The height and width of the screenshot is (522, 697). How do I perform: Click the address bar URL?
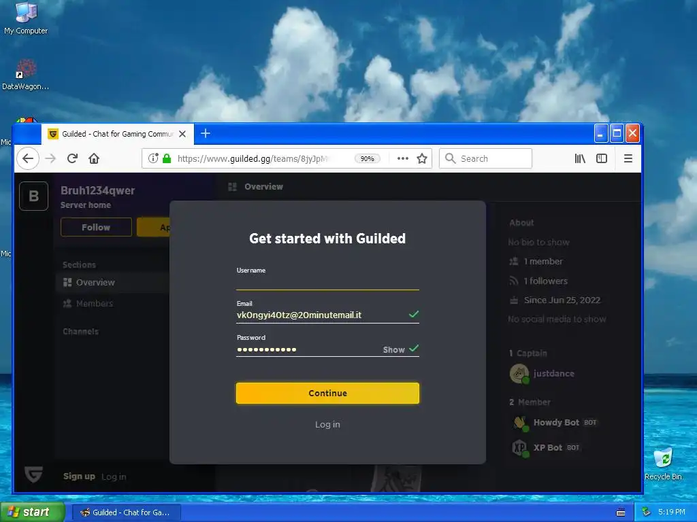click(253, 158)
